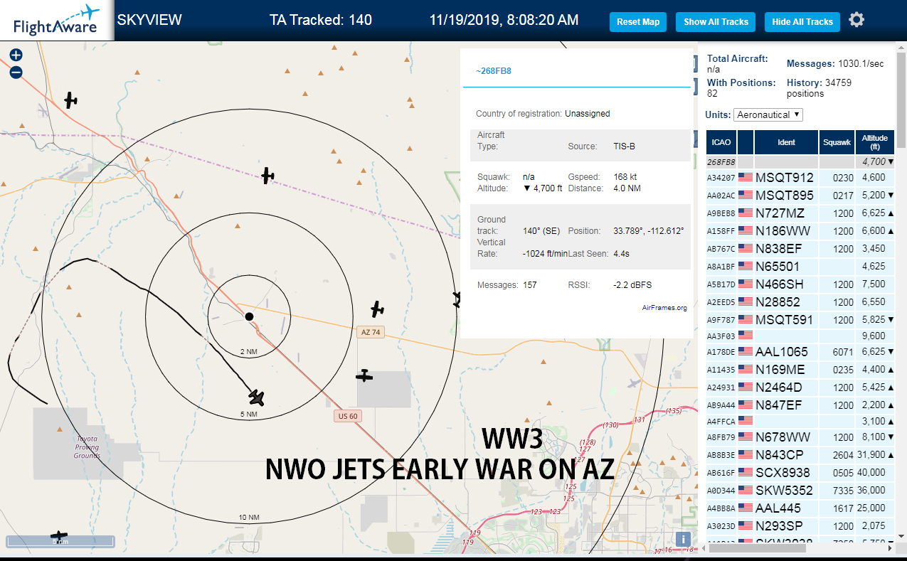Select the N65501 aircraft row

point(800,266)
